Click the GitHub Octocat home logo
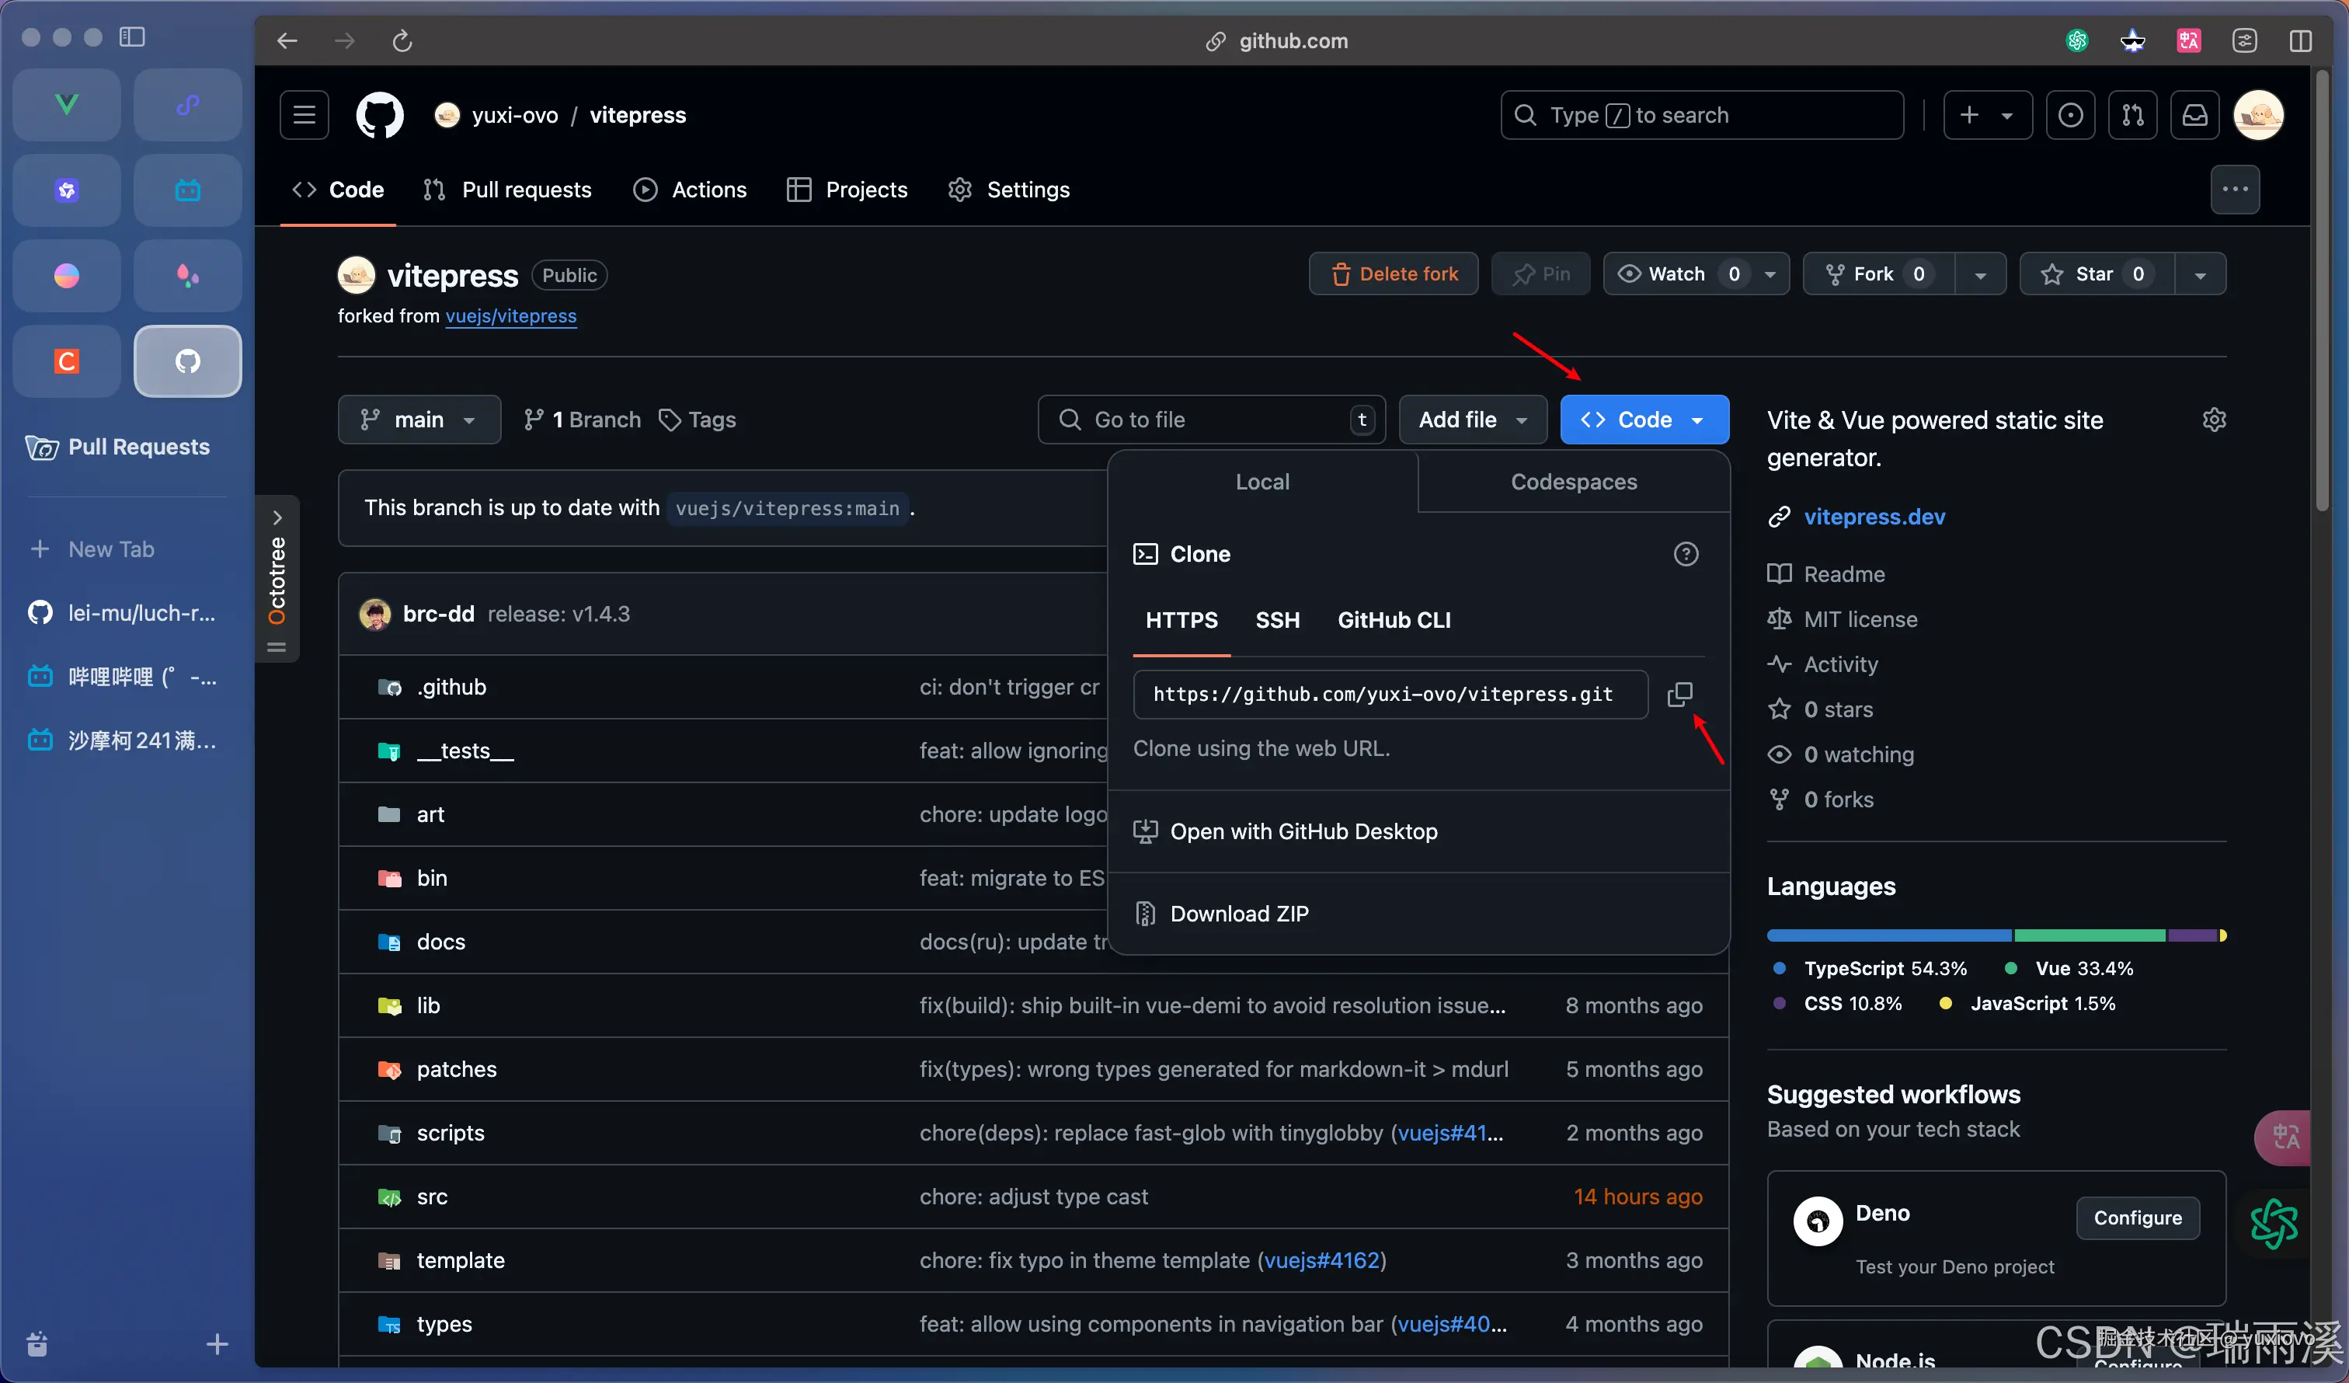Screen dimensions: 2349x1383 (379, 115)
